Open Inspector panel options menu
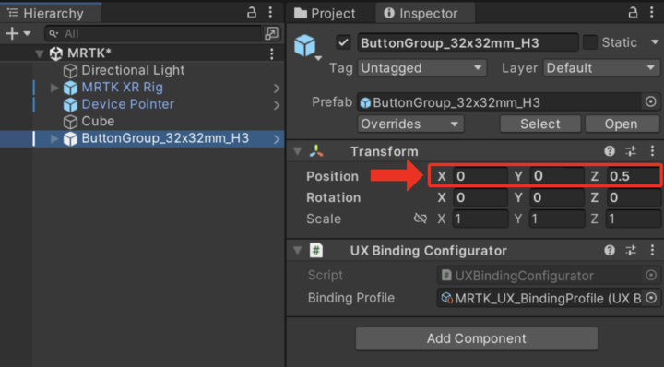Screen dimensions: 664x367 (652, 12)
